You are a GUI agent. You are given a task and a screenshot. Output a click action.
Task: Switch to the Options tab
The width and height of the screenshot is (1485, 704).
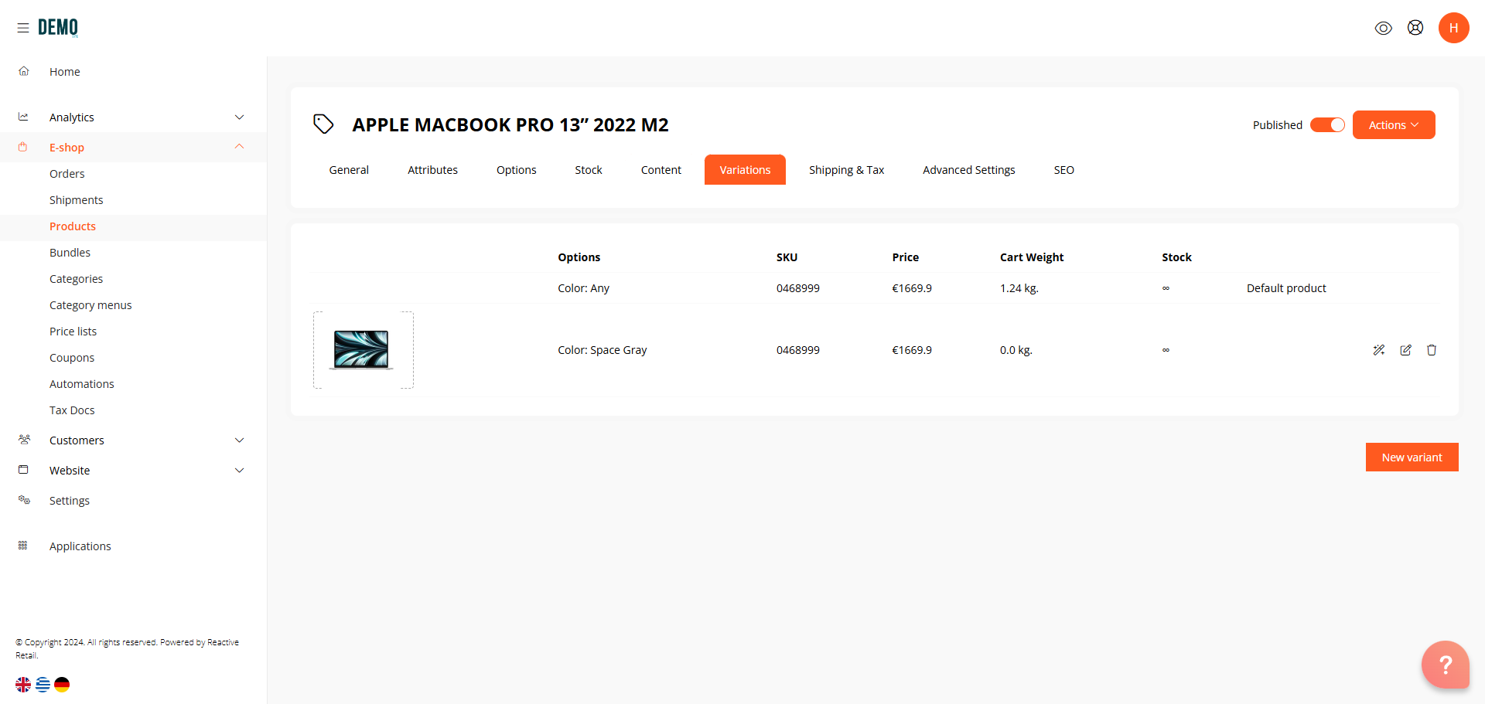(x=517, y=169)
